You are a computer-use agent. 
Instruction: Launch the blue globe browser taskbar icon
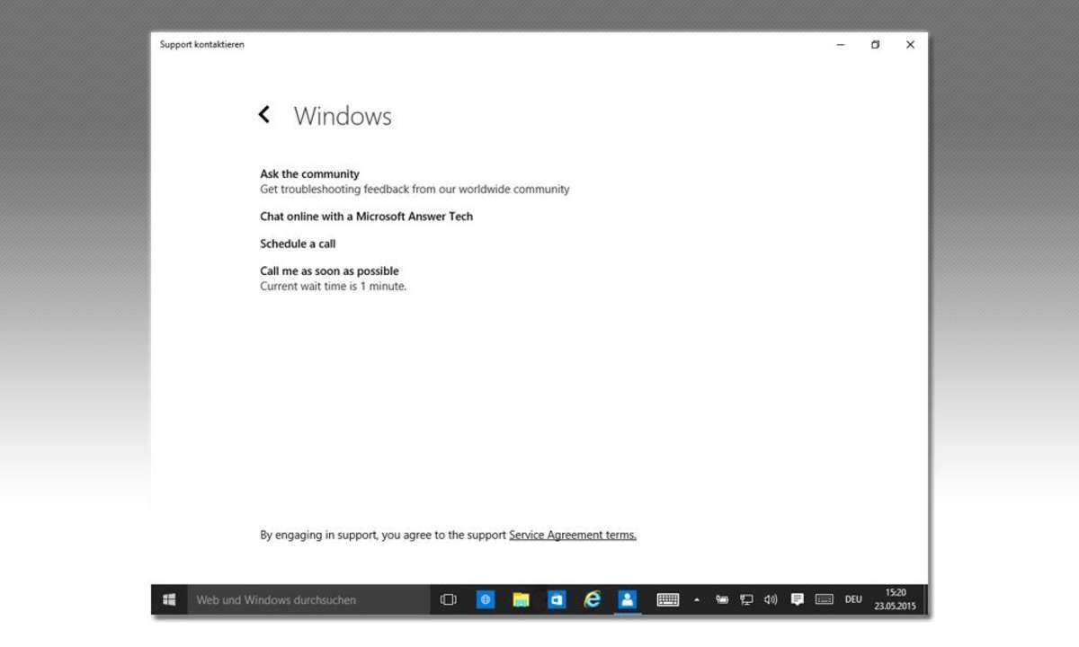(486, 599)
